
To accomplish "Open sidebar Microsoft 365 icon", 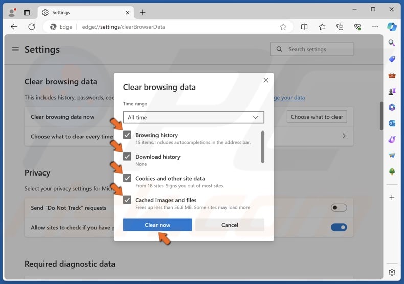I will click(x=392, y=107).
